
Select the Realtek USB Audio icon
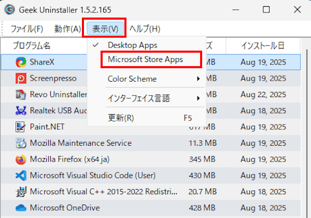pyautogui.click(x=21, y=111)
